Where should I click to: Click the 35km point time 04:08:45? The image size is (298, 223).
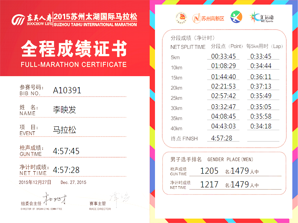(223, 116)
